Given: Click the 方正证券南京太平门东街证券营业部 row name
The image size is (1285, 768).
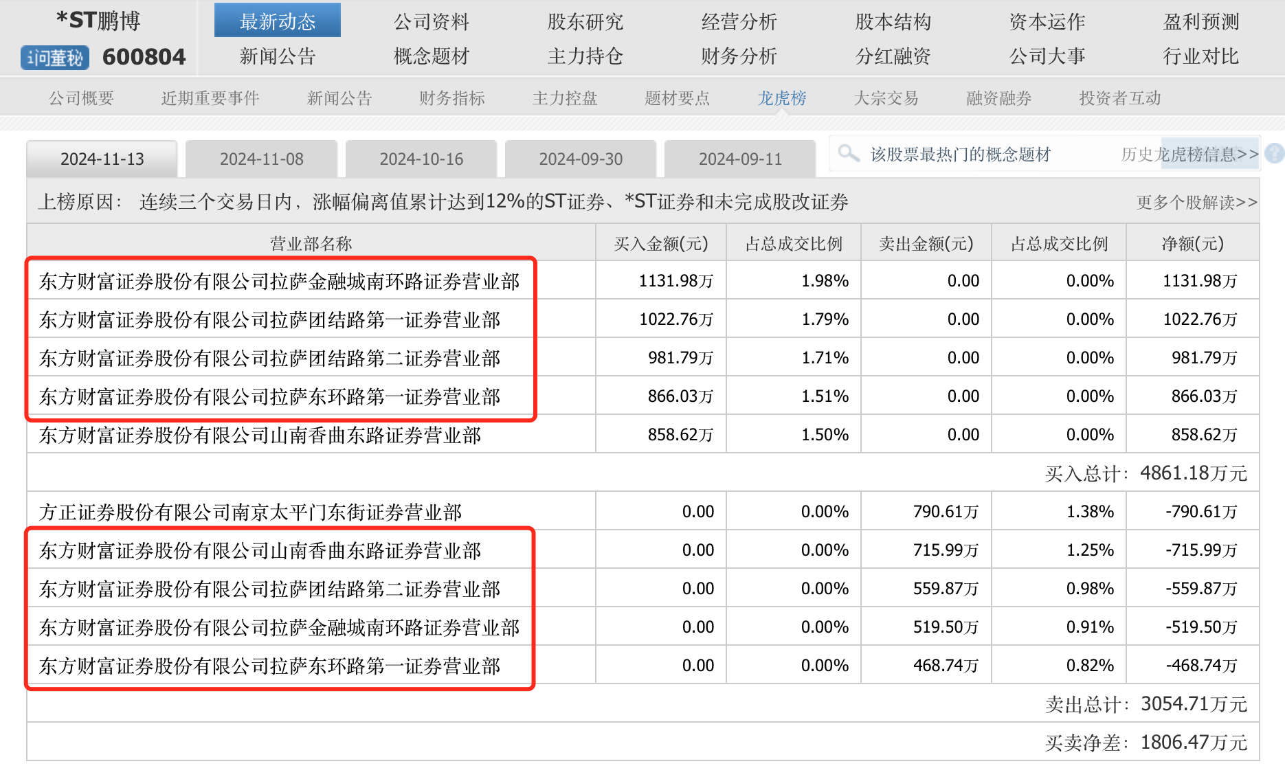Looking at the screenshot, I should click(x=250, y=512).
